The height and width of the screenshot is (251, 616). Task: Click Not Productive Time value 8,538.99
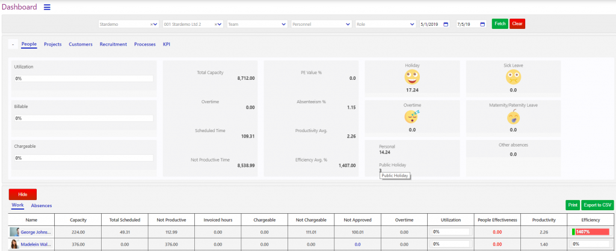point(246,166)
